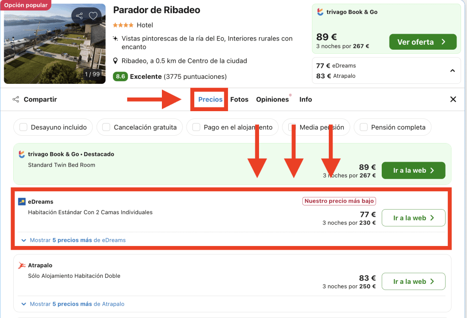Switch to the Fotos tab

239,99
